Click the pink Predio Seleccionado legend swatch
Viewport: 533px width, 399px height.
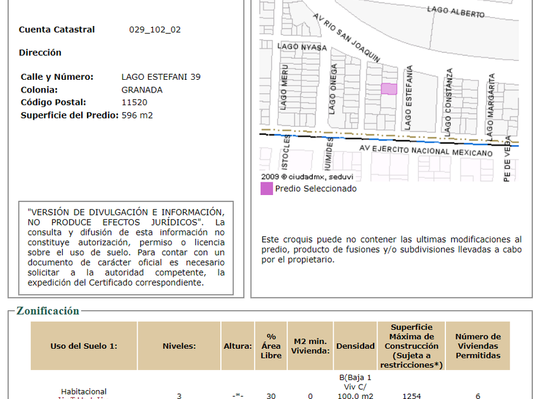266,188
